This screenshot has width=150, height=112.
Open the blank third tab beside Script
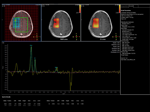point(136,6)
